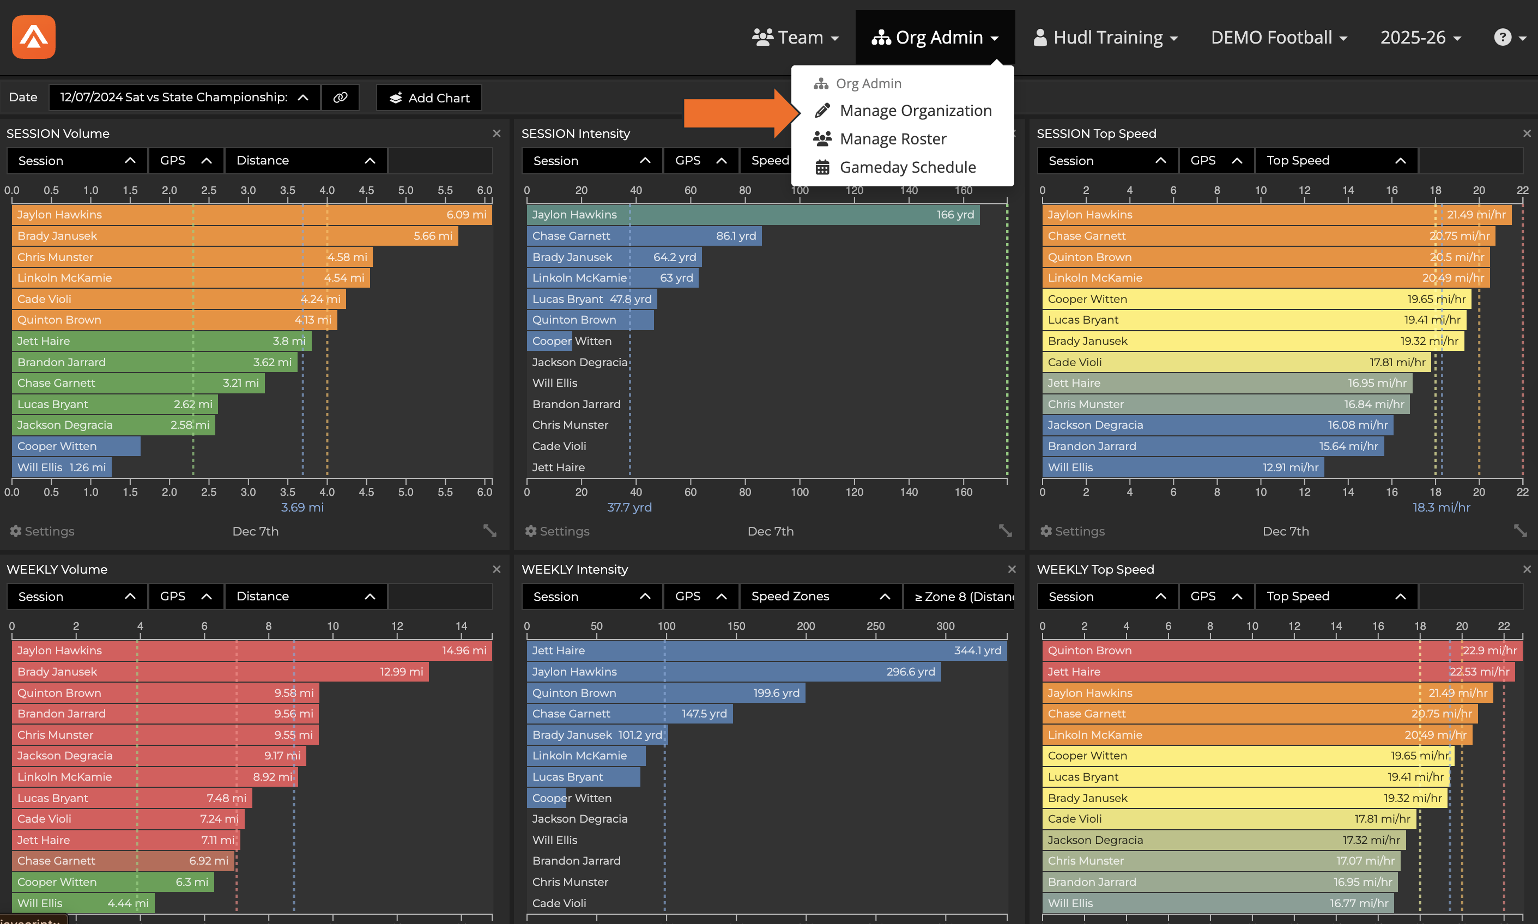Close the WEEKLY Top Speed chart
This screenshot has width=1538, height=924.
[1527, 569]
